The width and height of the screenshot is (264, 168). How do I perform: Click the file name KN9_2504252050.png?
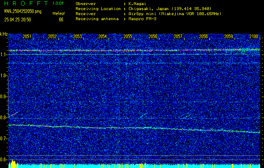click(23, 11)
